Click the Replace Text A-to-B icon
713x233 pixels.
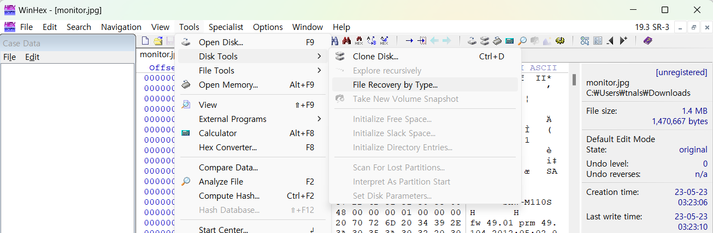pos(372,41)
